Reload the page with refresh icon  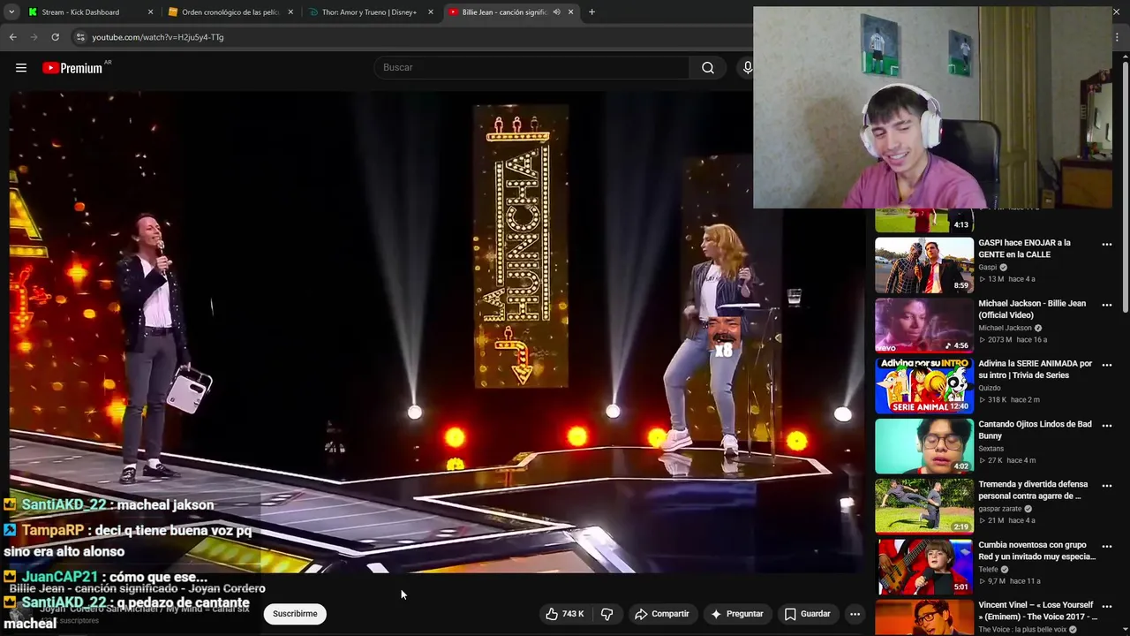55,37
